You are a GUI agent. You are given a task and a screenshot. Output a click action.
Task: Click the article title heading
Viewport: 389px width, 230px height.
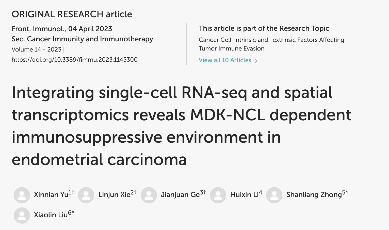[x=181, y=126]
